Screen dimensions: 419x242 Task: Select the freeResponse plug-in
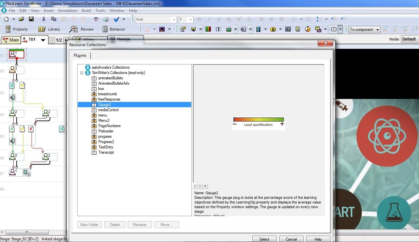(x=109, y=99)
